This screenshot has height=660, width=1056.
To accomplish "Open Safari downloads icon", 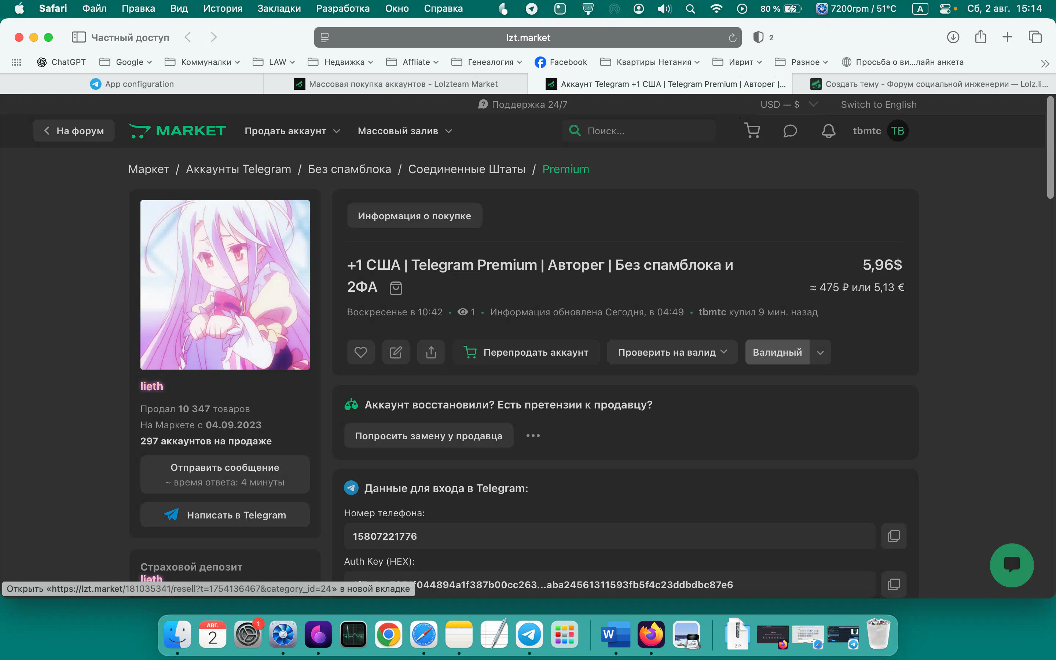I will pyautogui.click(x=953, y=37).
